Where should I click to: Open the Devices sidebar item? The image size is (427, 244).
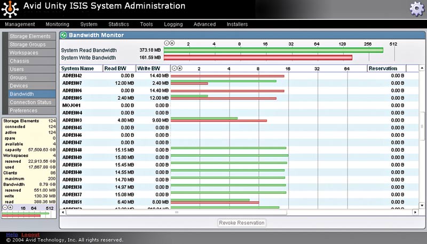(32, 86)
